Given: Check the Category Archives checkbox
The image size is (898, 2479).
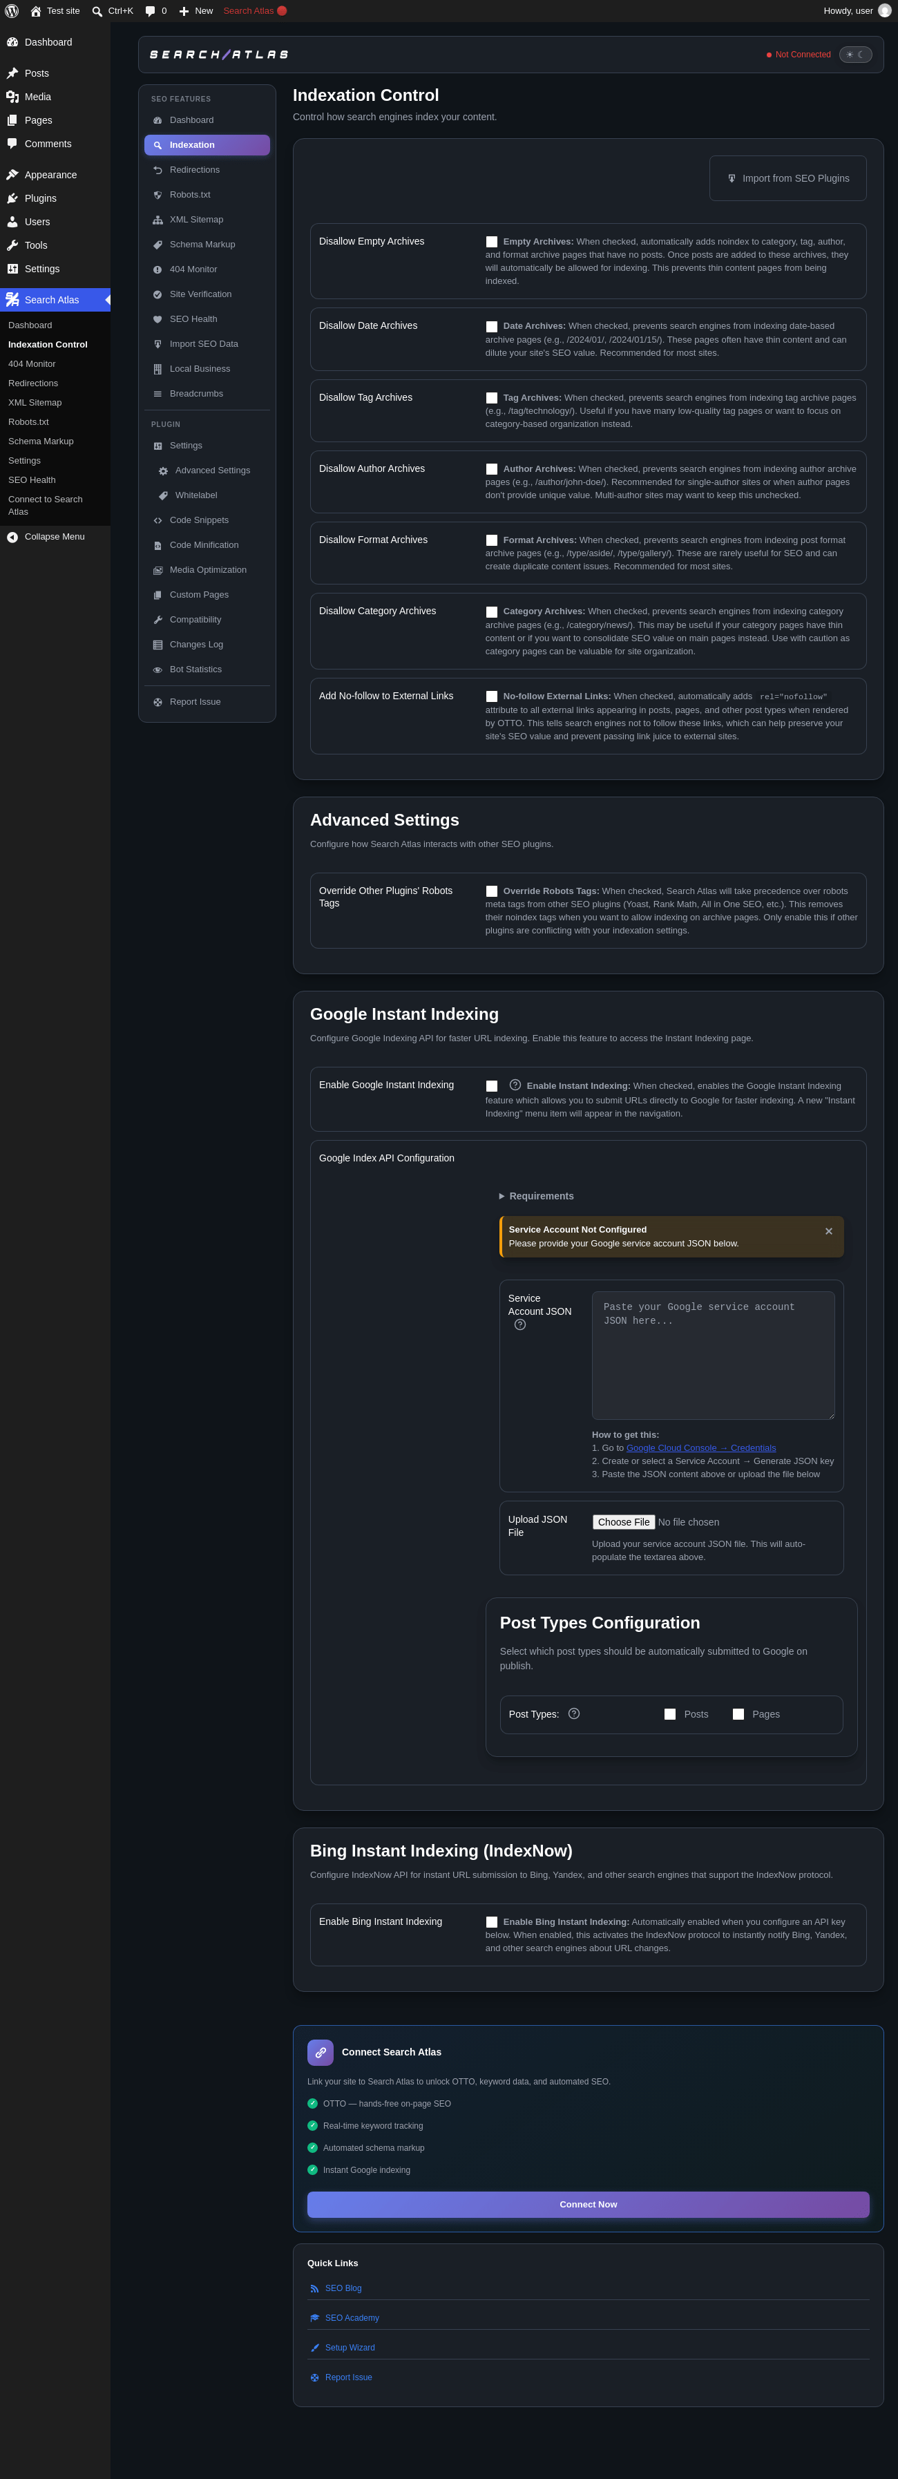Looking at the screenshot, I should click(492, 612).
